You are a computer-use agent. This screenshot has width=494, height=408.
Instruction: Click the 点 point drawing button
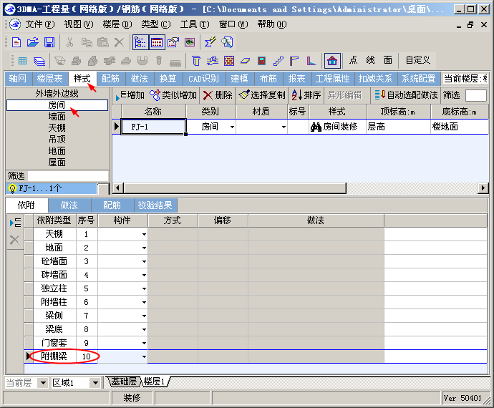[353, 60]
